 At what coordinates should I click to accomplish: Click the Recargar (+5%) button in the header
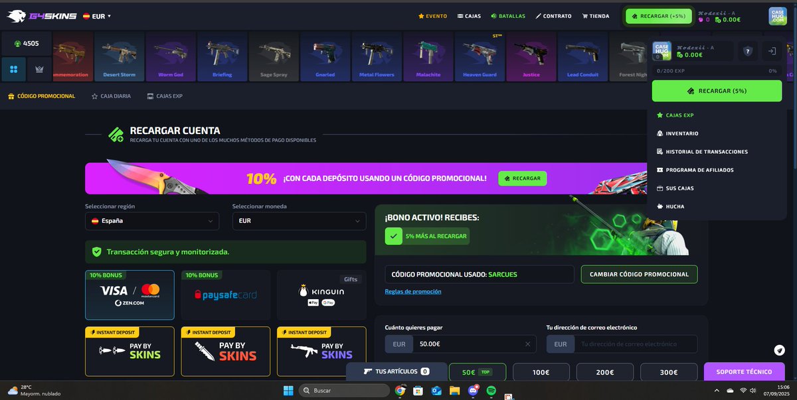point(659,16)
